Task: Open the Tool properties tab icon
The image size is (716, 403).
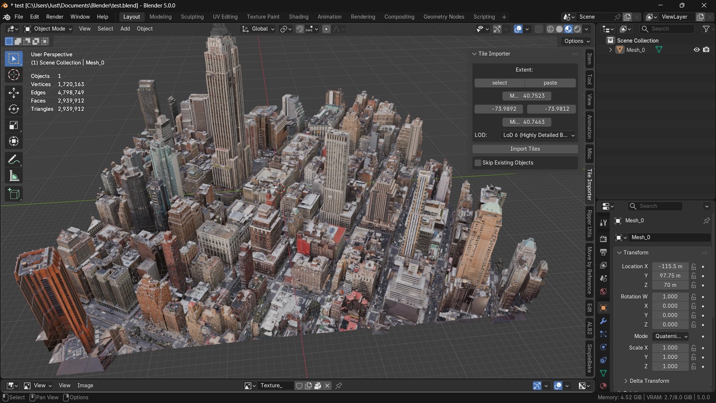Action: pyautogui.click(x=603, y=223)
